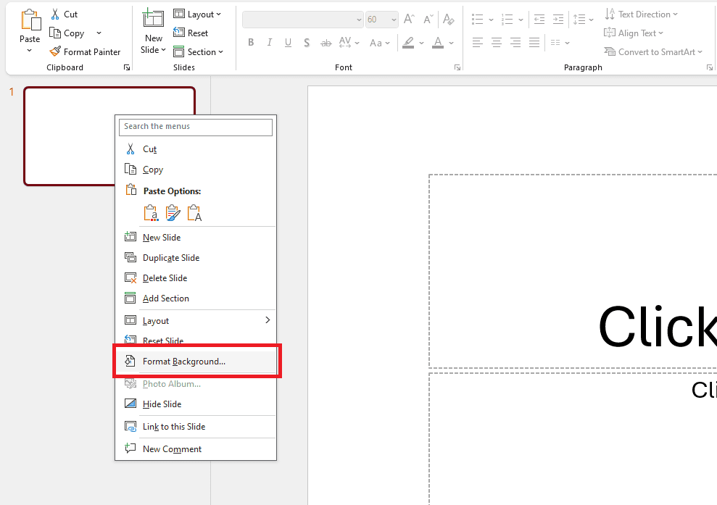Align text left in Paragraph group
Image resolution: width=717 pixels, height=505 pixels.
(x=477, y=43)
